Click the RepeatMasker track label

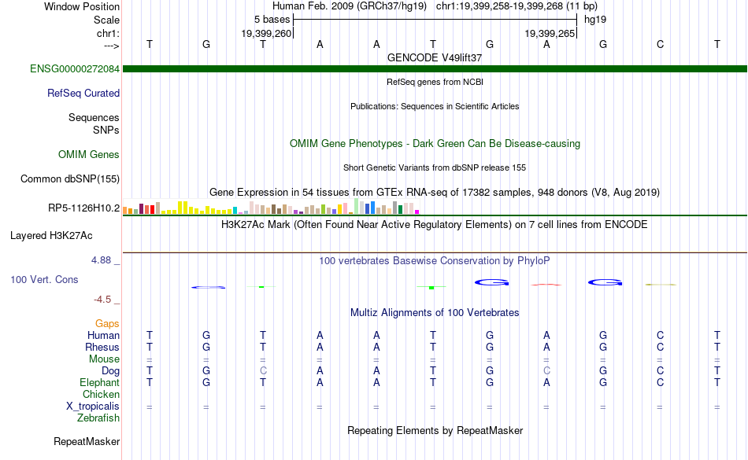pyautogui.click(x=87, y=441)
